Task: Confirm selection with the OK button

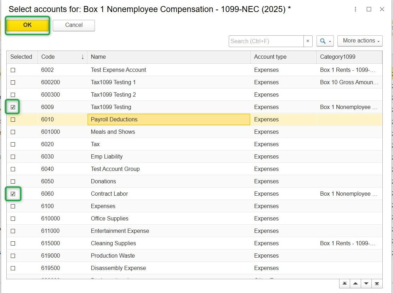Action: pos(27,25)
